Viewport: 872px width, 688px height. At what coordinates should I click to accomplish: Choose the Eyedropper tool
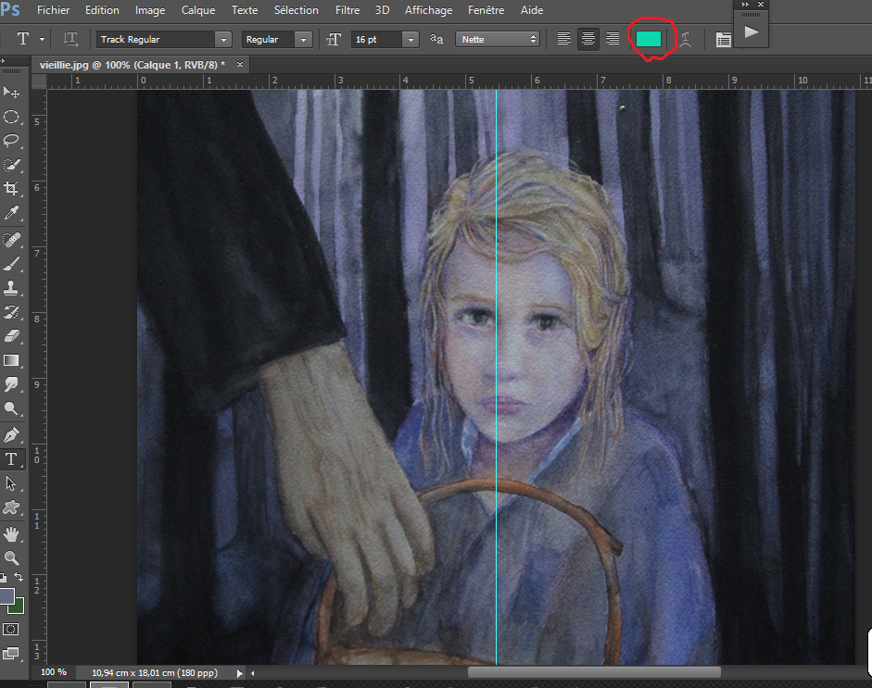[12, 214]
